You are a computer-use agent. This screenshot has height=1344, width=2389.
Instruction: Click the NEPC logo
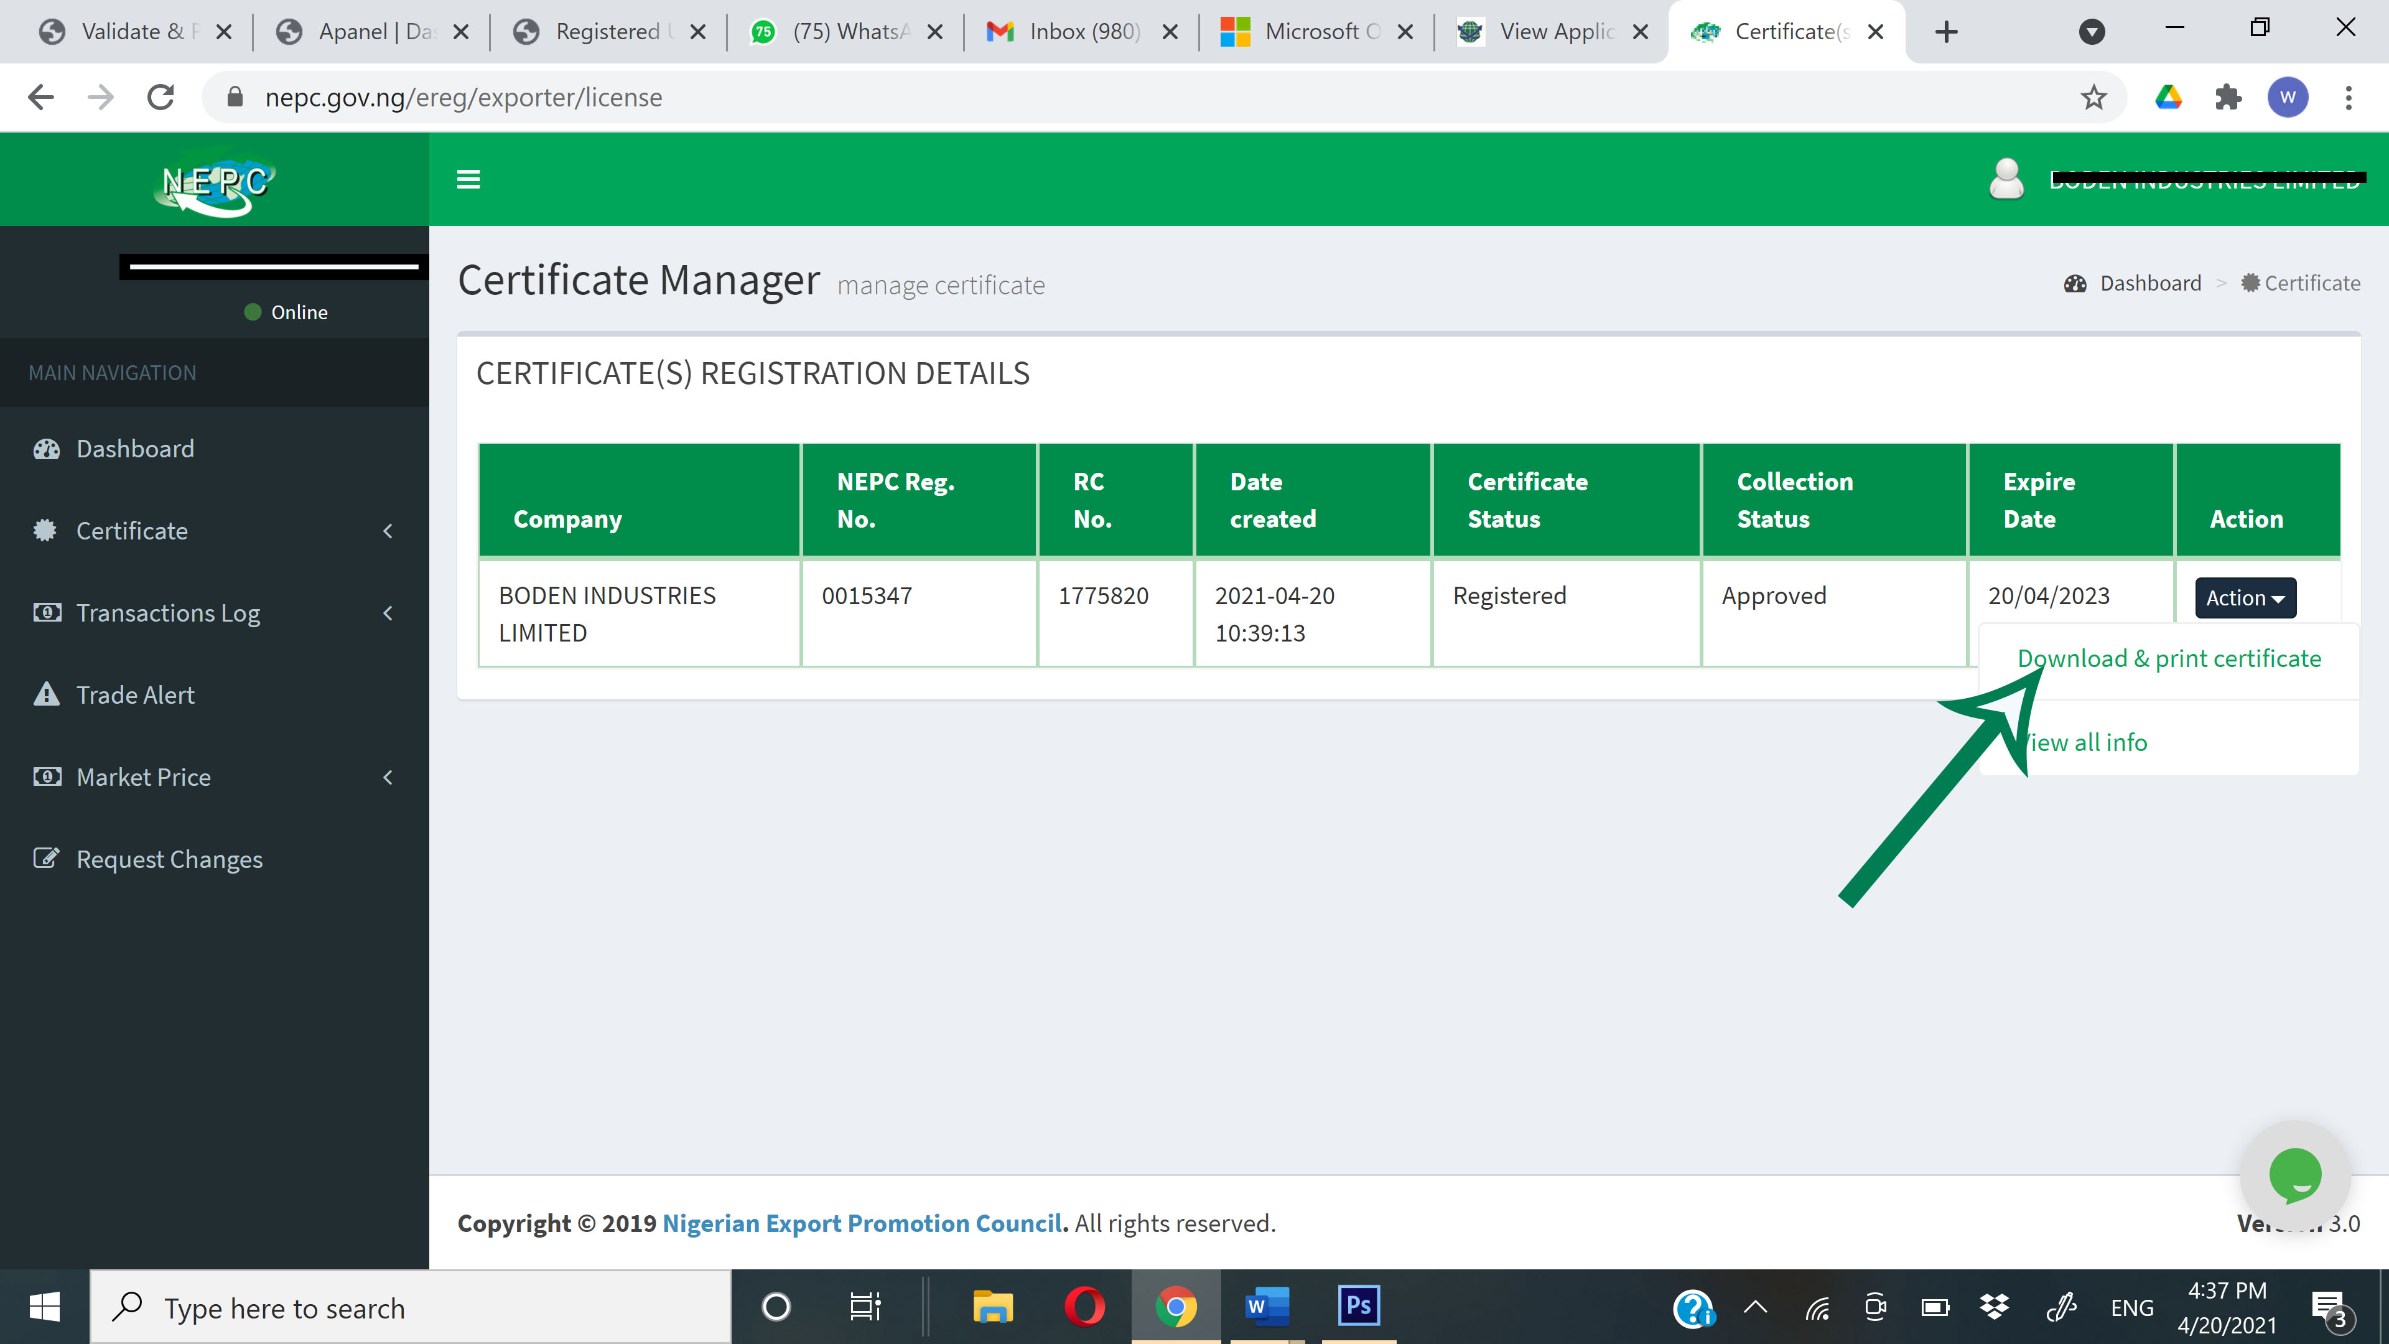click(214, 182)
